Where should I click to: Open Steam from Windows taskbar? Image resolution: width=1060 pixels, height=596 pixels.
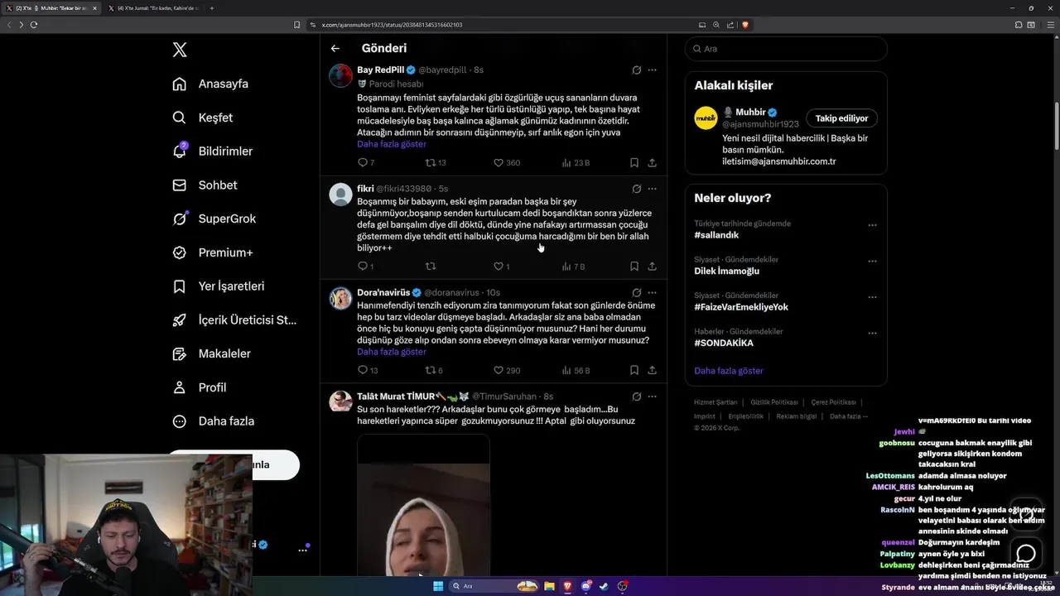605,586
